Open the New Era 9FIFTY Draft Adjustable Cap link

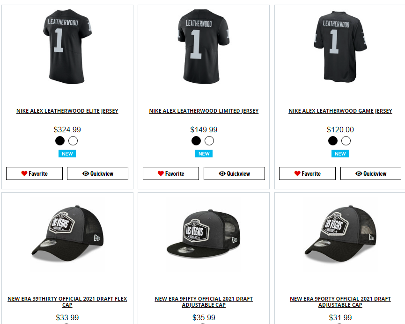coord(204,302)
